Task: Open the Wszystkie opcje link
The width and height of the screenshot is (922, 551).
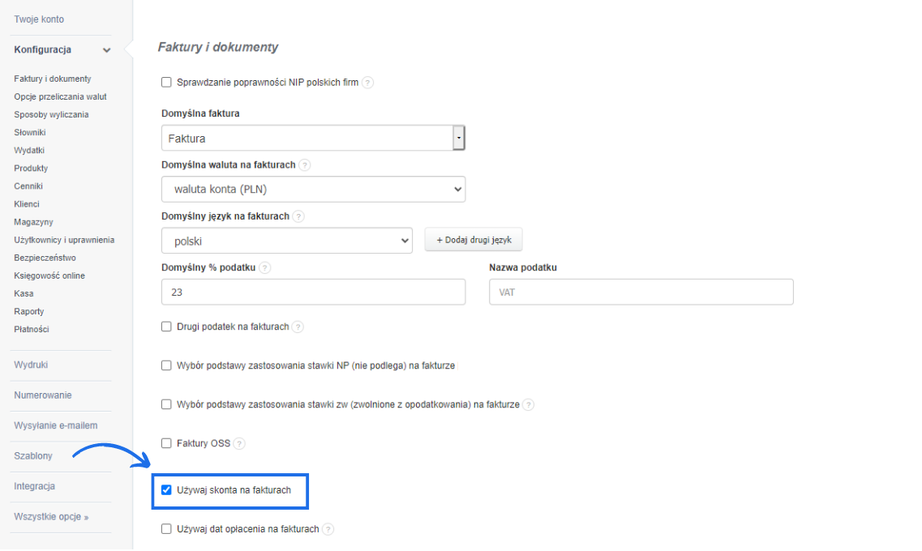Action: (51, 517)
